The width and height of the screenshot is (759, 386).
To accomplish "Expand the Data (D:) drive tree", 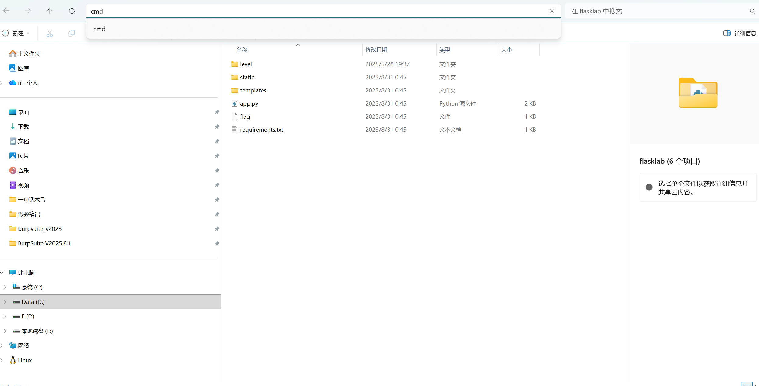I will 5,302.
